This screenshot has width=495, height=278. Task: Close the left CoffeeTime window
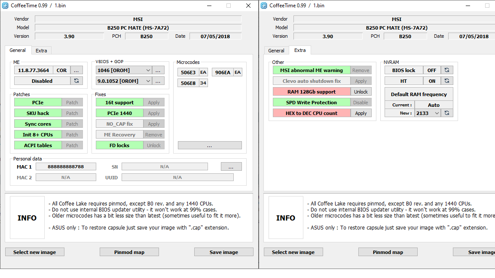tap(248, 6)
